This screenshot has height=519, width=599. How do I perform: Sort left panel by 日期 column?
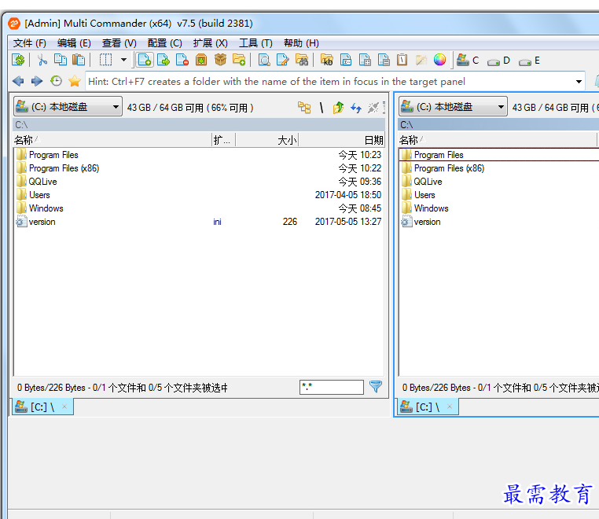point(341,140)
